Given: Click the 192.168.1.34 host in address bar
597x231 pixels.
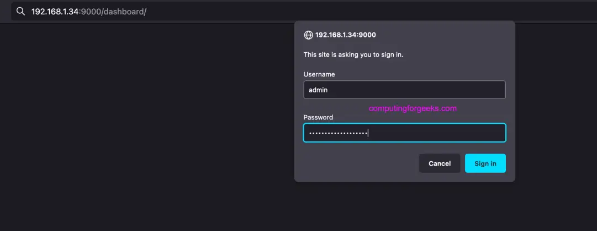Looking at the screenshot, I should pos(55,12).
